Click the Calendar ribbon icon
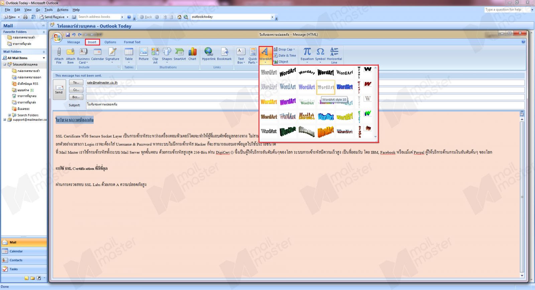Screen dimensions: 535x290 (x=98, y=54)
